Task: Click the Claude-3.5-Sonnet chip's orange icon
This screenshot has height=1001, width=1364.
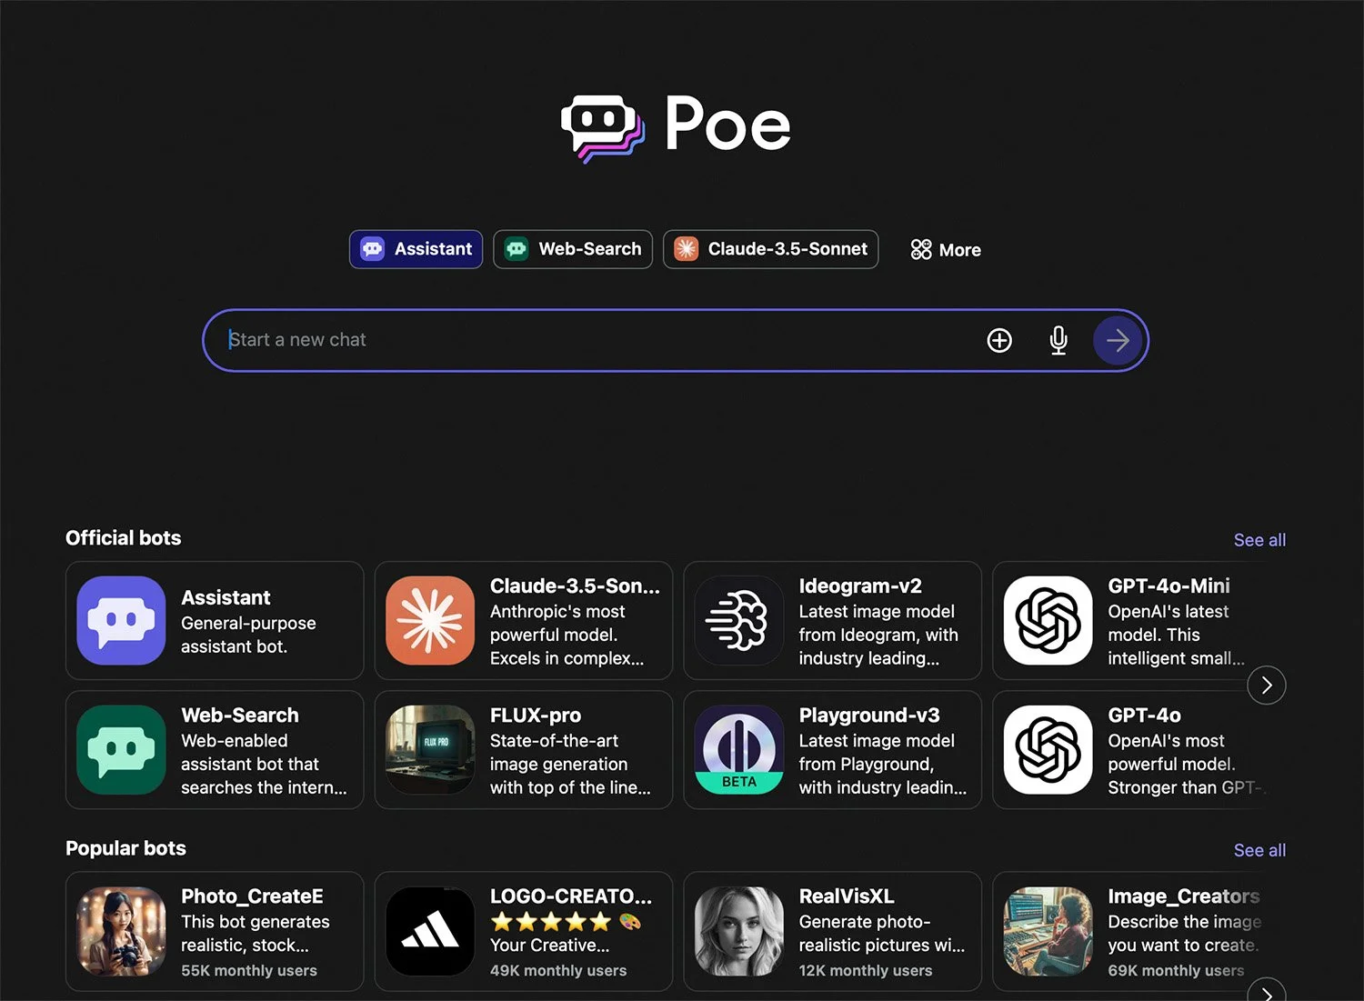Action: (687, 249)
